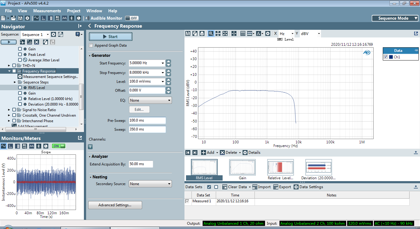The image size is (420, 229).
Task: Select Pan tool in graph toolbar
Action: tap(218, 33)
